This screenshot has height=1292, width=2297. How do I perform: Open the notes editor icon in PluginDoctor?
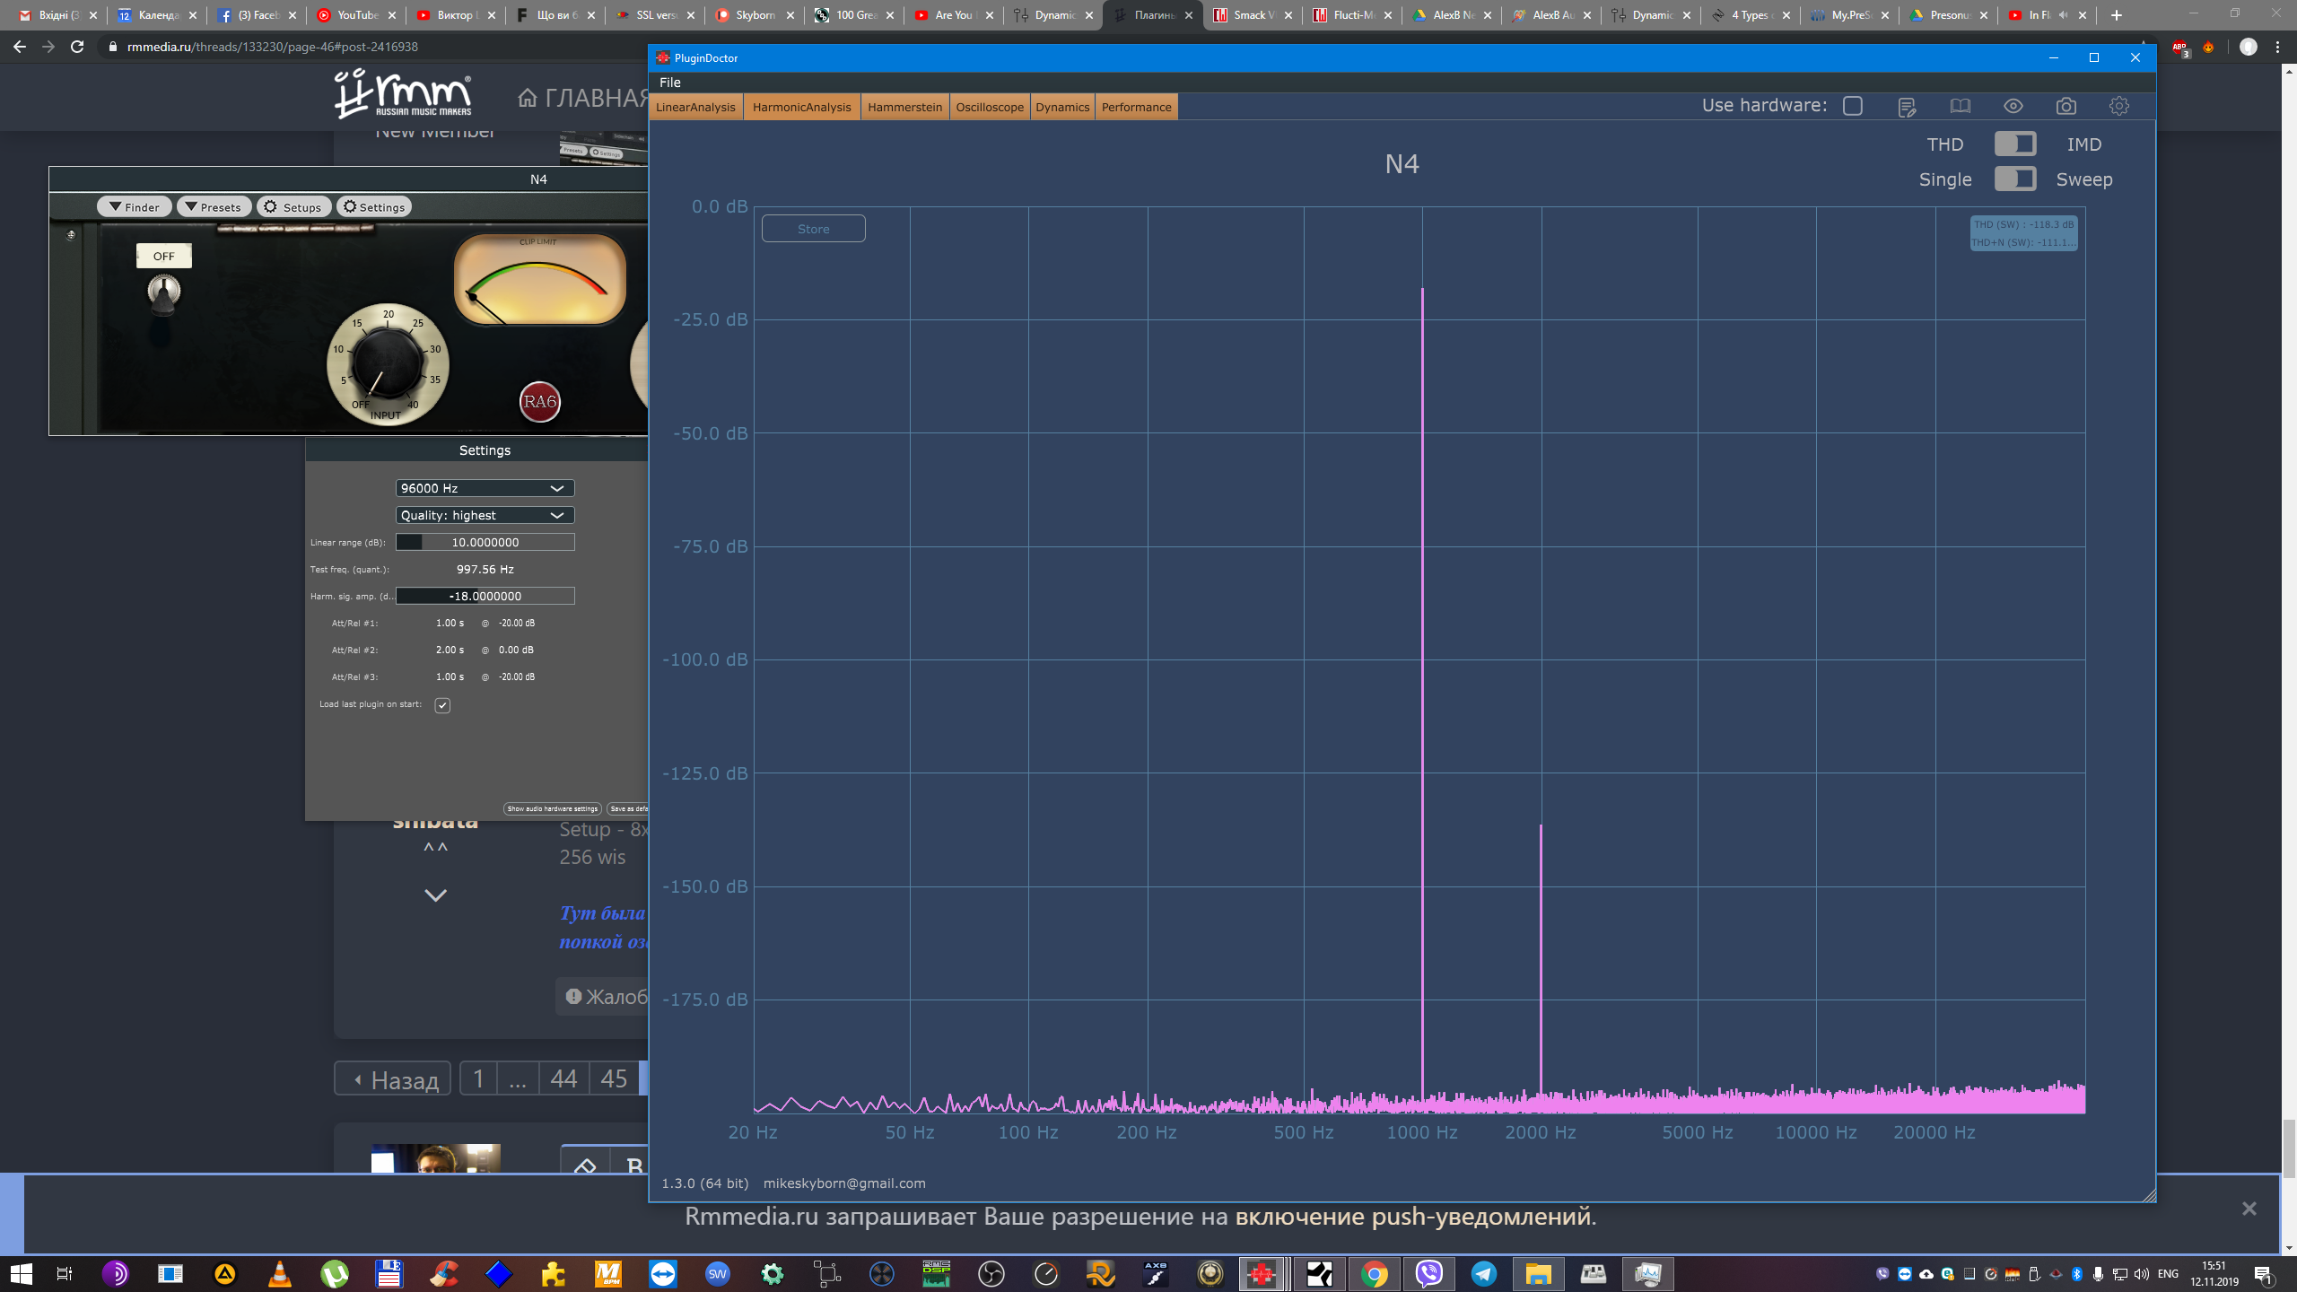pos(1907,107)
